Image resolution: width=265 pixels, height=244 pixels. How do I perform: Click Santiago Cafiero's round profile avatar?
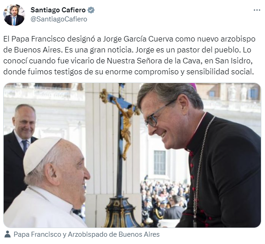pyautogui.click(x=14, y=15)
